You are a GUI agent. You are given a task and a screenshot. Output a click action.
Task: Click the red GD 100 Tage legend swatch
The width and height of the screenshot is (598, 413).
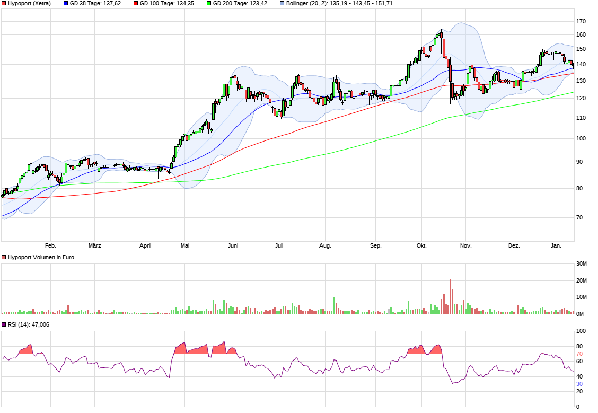coord(136,3)
